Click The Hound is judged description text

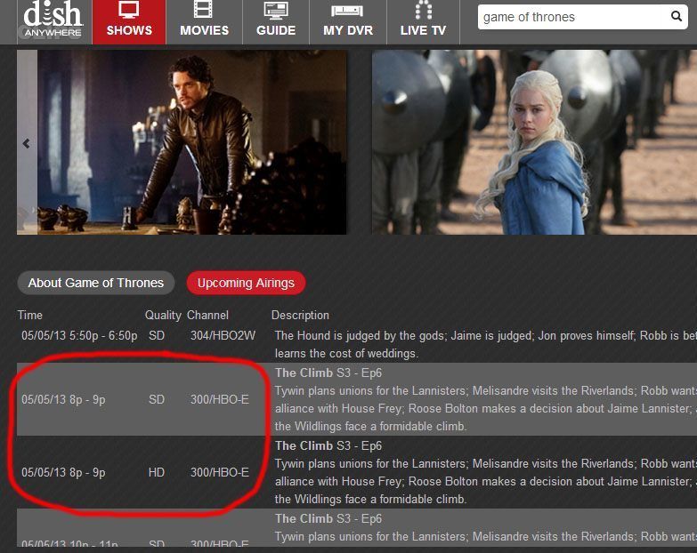coord(485,344)
